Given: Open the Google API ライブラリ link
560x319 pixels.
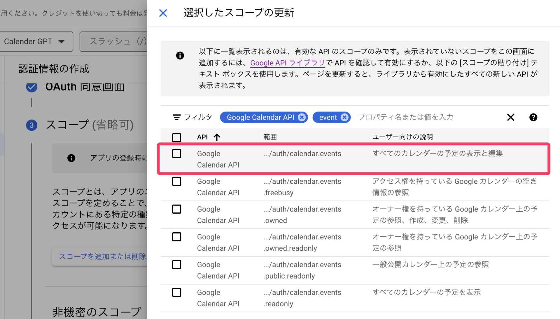Looking at the screenshot, I should point(287,63).
